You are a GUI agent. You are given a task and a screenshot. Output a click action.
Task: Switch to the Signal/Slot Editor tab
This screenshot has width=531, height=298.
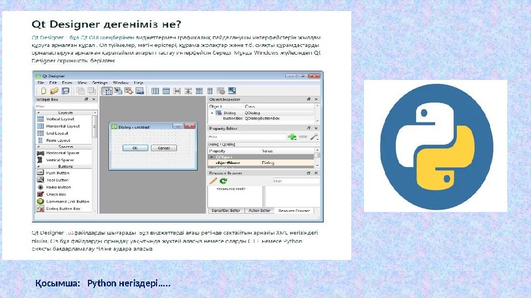click(x=226, y=210)
